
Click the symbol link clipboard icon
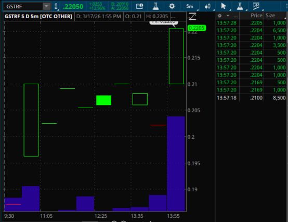[56, 6]
